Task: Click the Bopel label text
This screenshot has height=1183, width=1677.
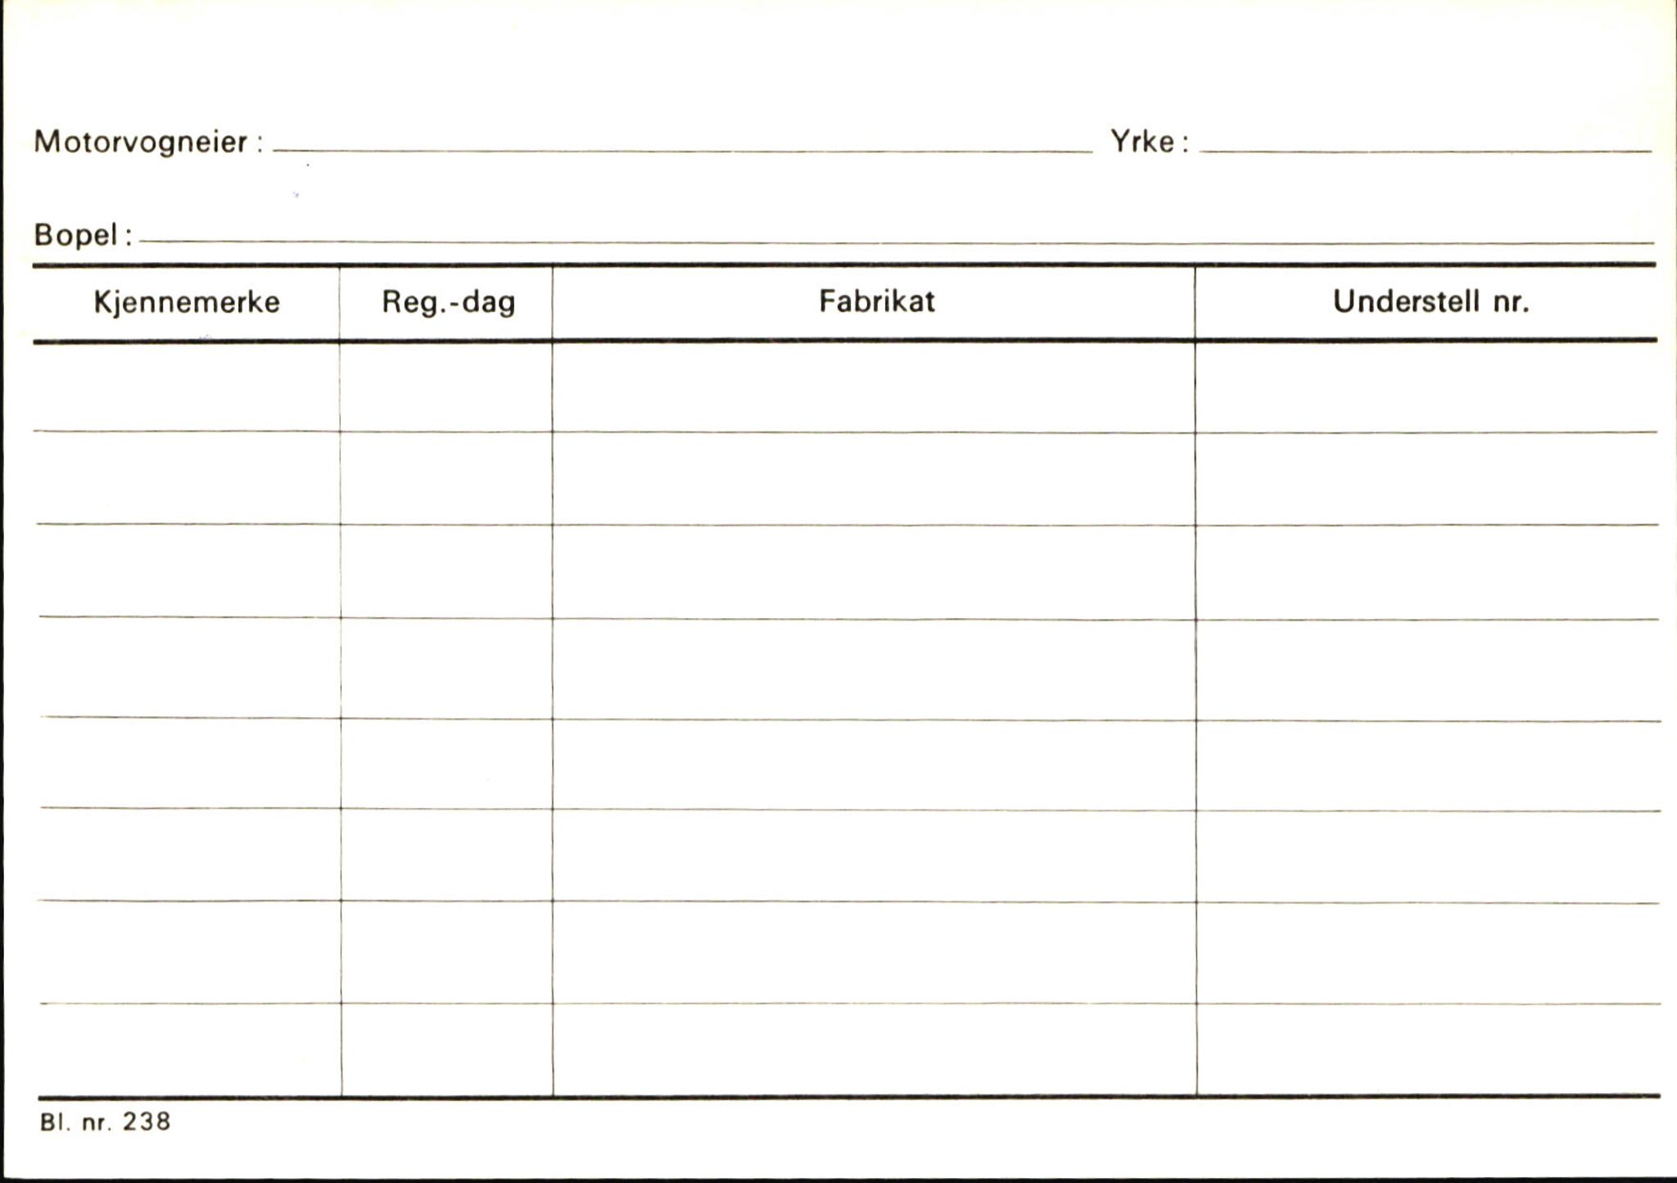Action: [x=76, y=235]
